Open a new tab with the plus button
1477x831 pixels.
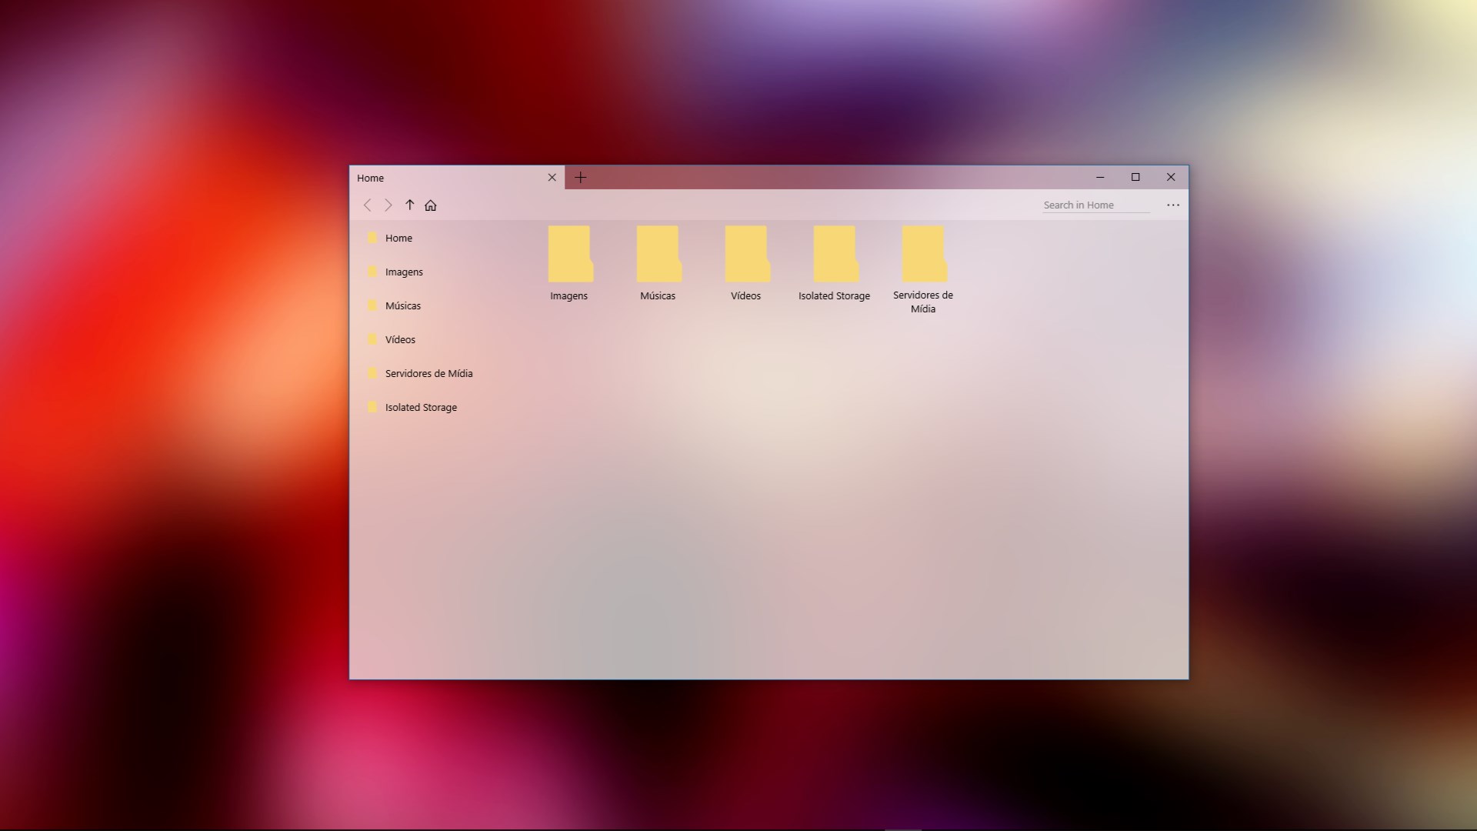click(581, 177)
